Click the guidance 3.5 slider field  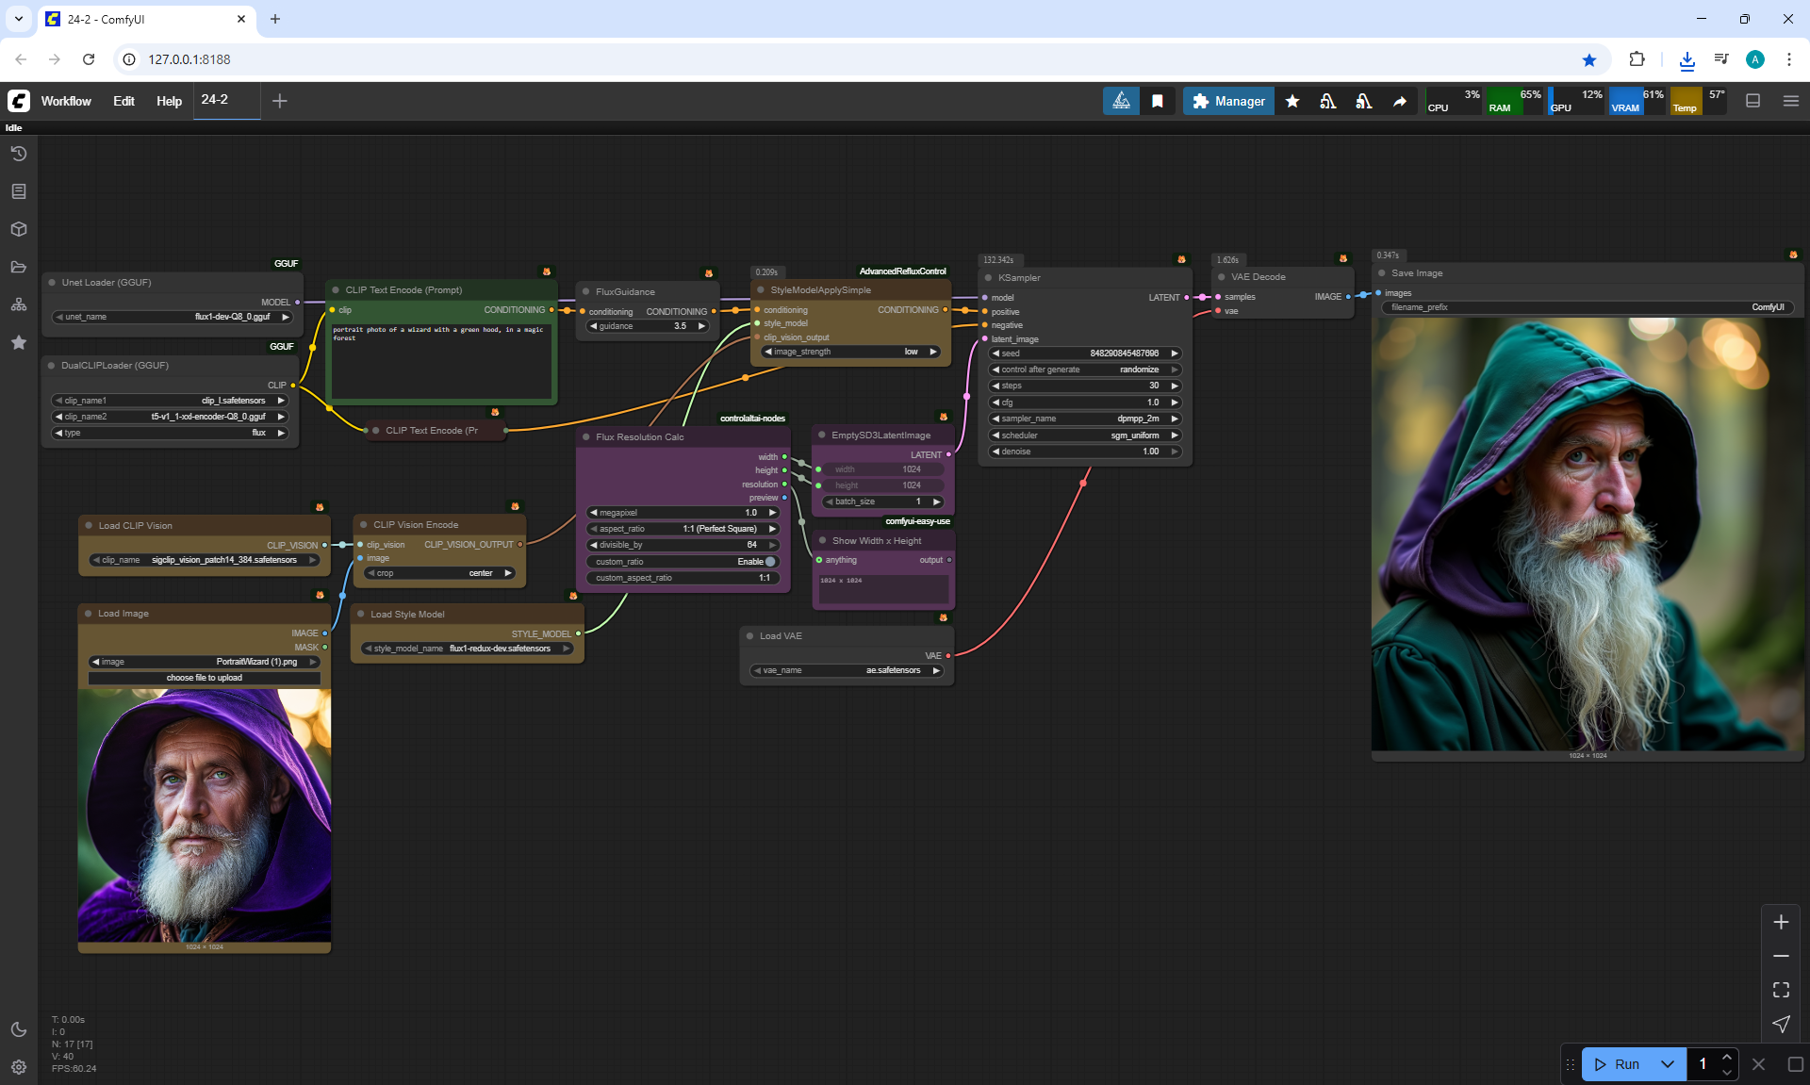tap(647, 326)
